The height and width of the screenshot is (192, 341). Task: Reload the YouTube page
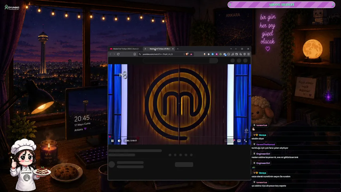118,54
